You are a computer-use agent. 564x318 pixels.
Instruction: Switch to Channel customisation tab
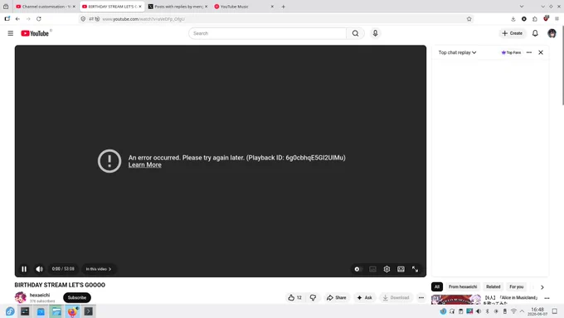pos(46,7)
